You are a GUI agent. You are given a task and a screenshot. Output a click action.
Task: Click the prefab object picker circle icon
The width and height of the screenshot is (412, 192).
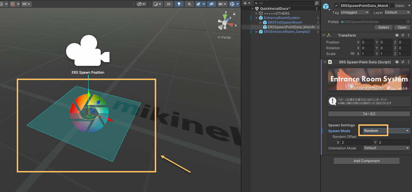[408, 22]
